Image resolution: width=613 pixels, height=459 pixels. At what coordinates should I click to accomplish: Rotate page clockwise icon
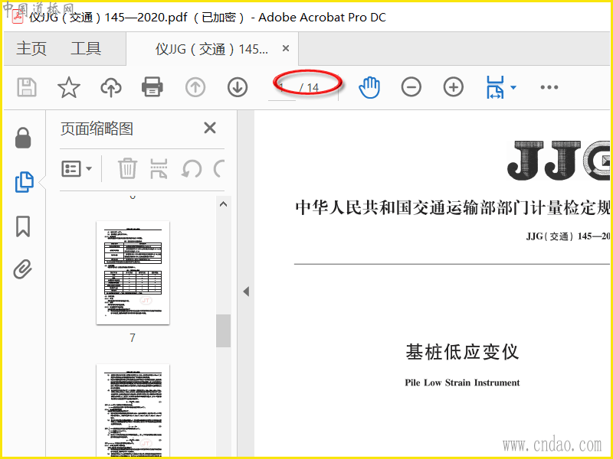click(x=219, y=168)
